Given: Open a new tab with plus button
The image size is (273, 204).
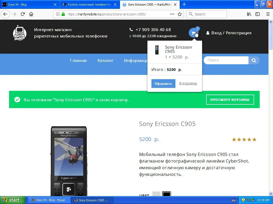Looking at the screenshot, I should (184, 4).
